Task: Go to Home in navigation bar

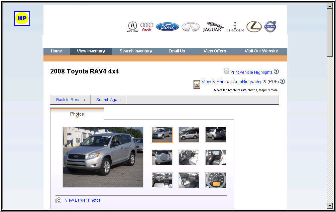Action: (57, 51)
